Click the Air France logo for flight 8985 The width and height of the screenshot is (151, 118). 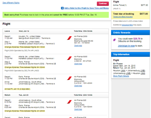tap(69, 58)
